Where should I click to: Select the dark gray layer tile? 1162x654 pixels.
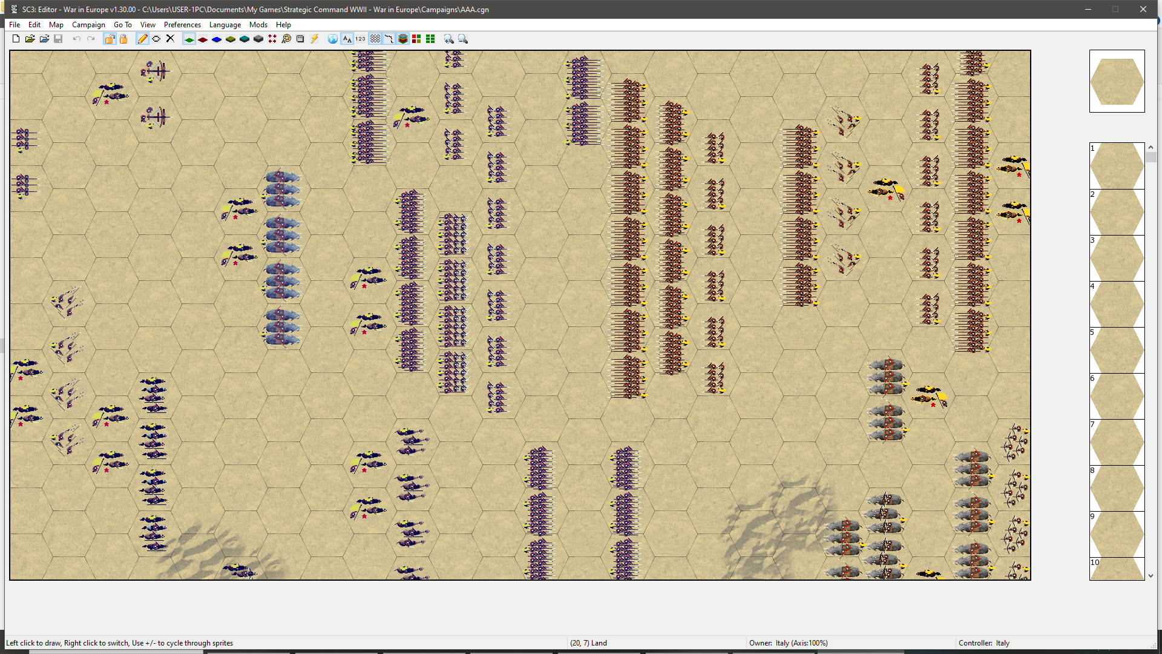[258, 39]
